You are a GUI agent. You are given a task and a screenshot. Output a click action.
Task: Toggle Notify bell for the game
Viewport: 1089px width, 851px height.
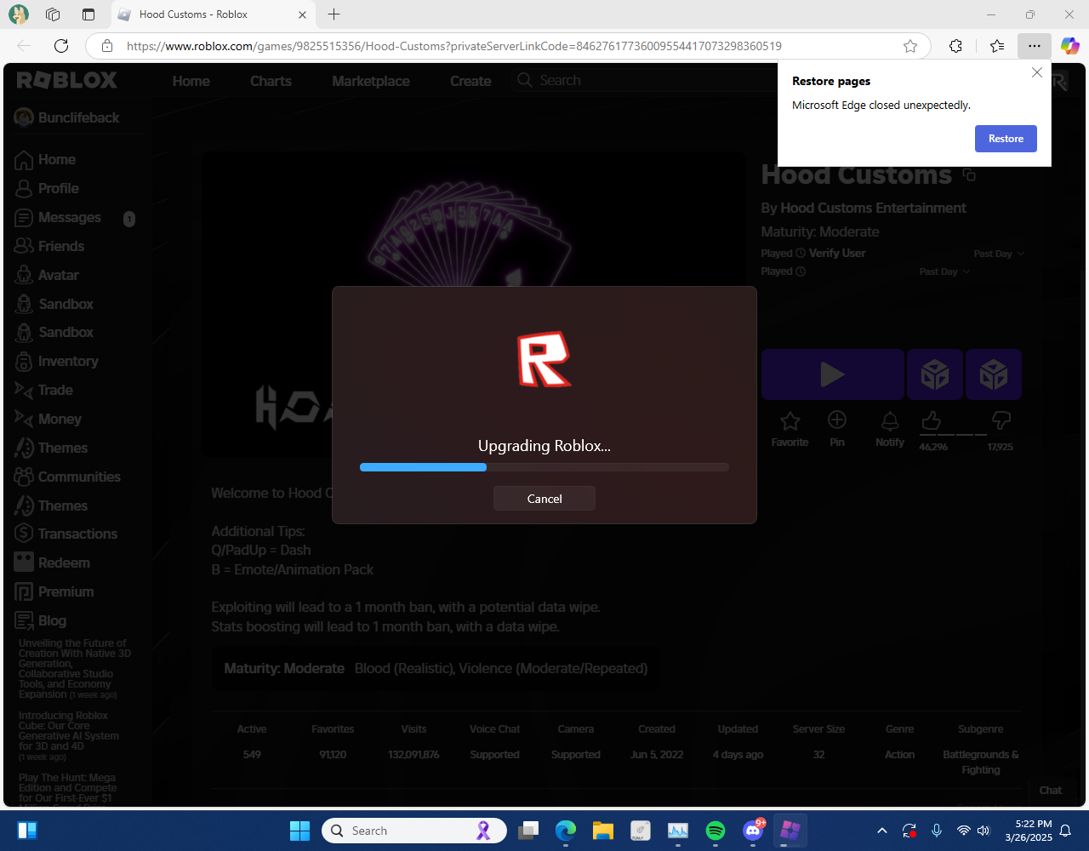(890, 428)
